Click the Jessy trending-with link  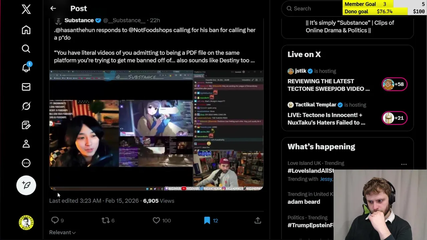[326, 179]
